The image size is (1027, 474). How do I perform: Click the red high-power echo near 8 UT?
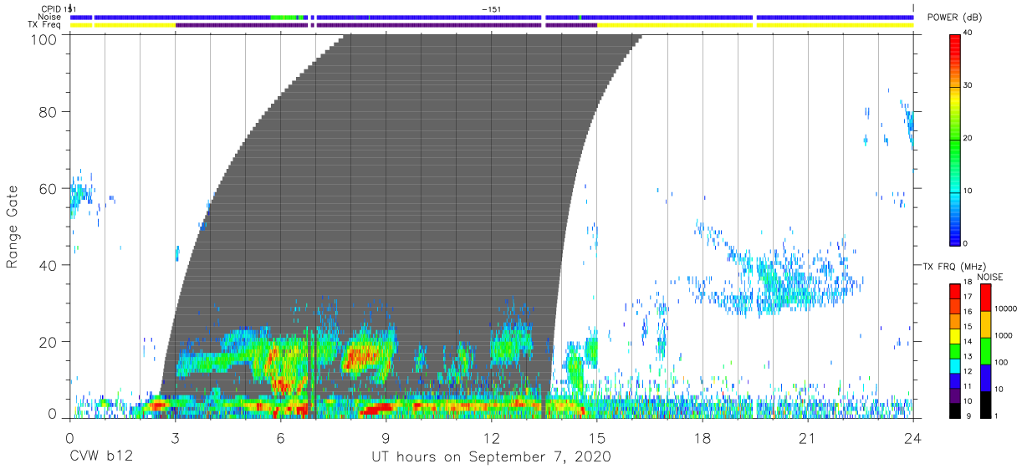361,356
